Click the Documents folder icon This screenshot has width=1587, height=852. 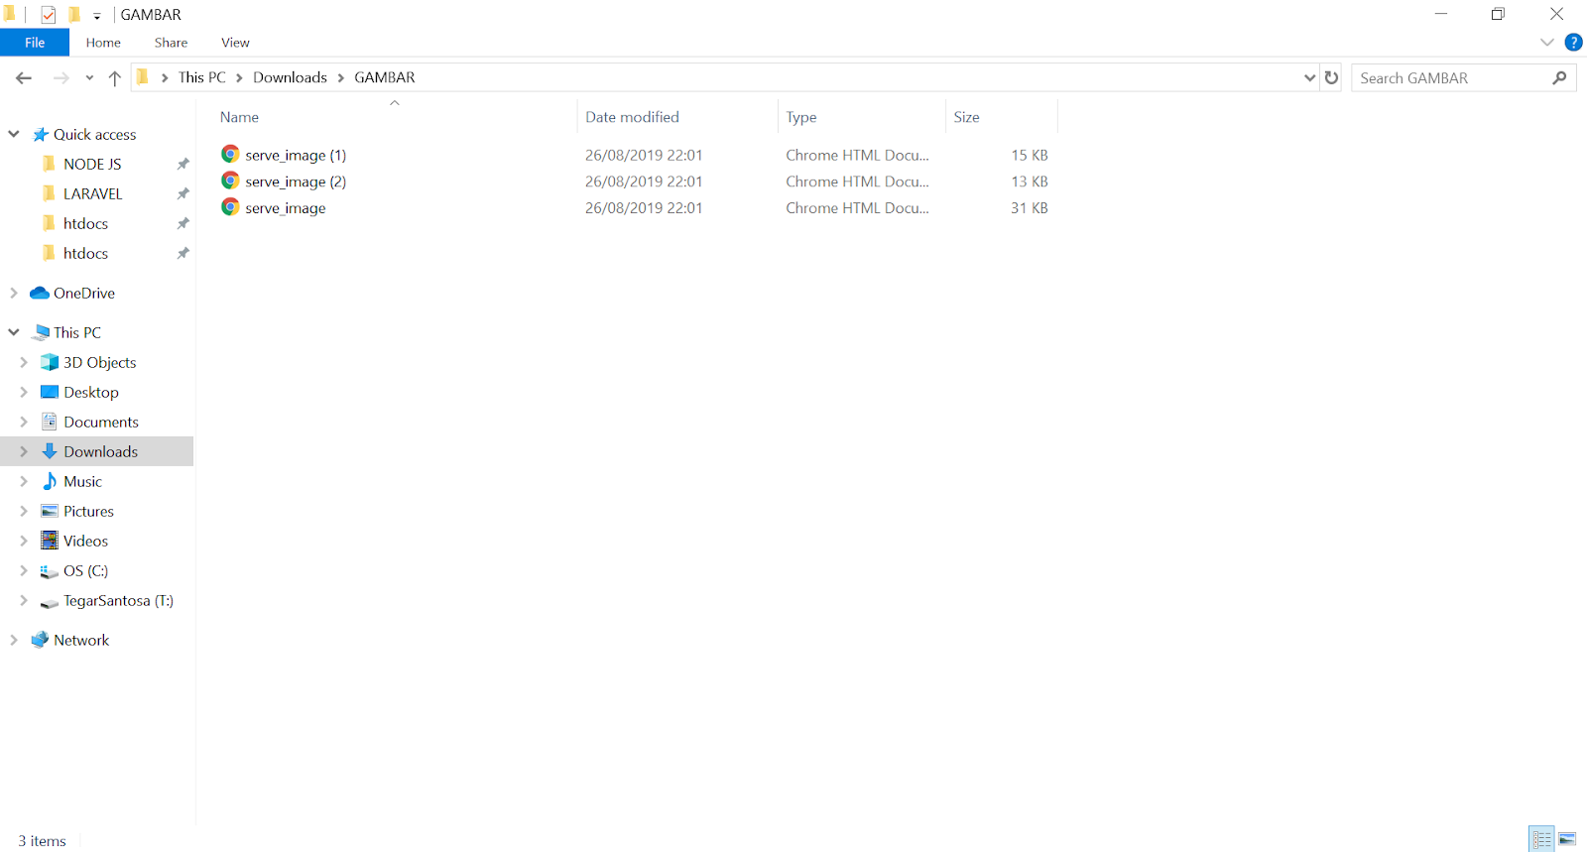click(50, 422)
